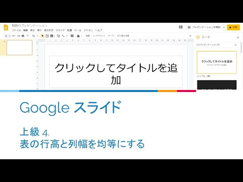The height and width of the screenshot is (182, 243).
Task: Open the ツール menu
Action: coord(77,30)
